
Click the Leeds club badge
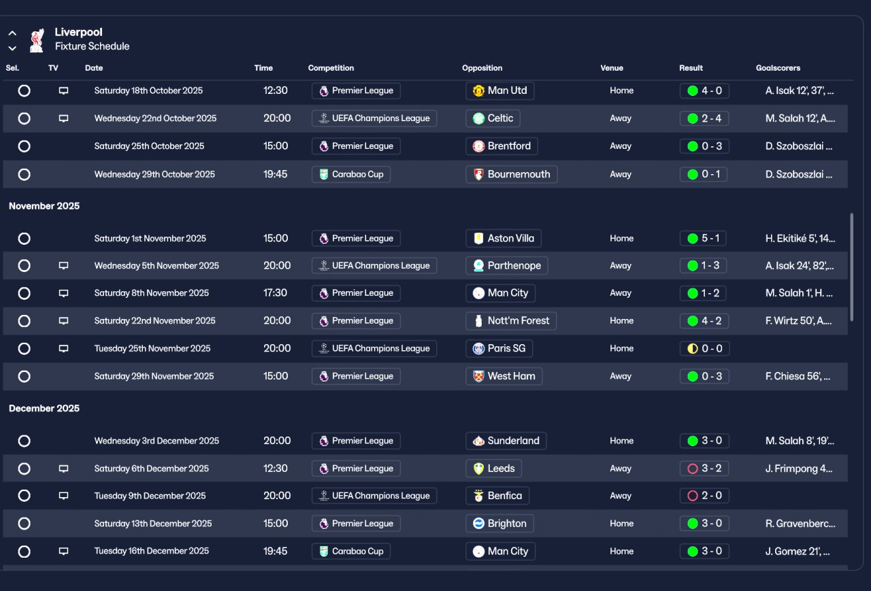pyautogui.click(x=479, y=469)
